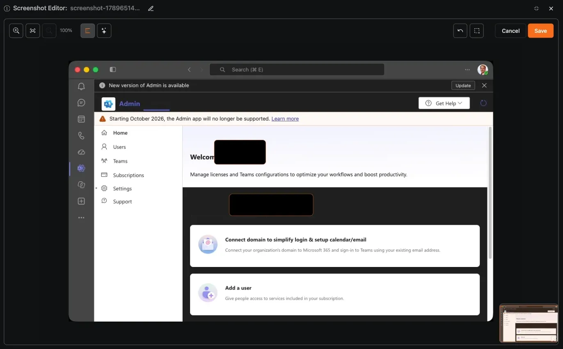Click the collapse editor icon near the close X
Screen dimensions: 563x349
(x=536, y=8)
